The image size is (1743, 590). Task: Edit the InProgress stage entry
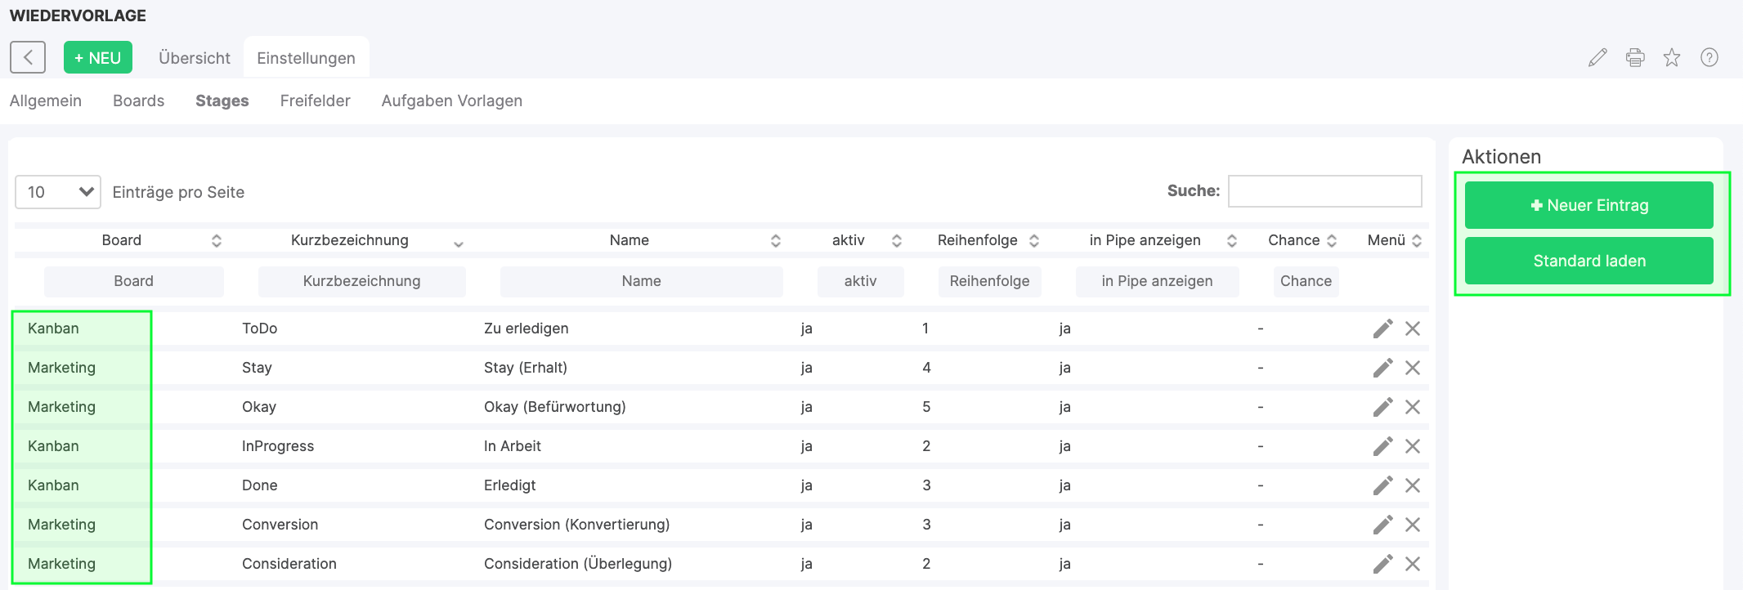coord(1382,446)
